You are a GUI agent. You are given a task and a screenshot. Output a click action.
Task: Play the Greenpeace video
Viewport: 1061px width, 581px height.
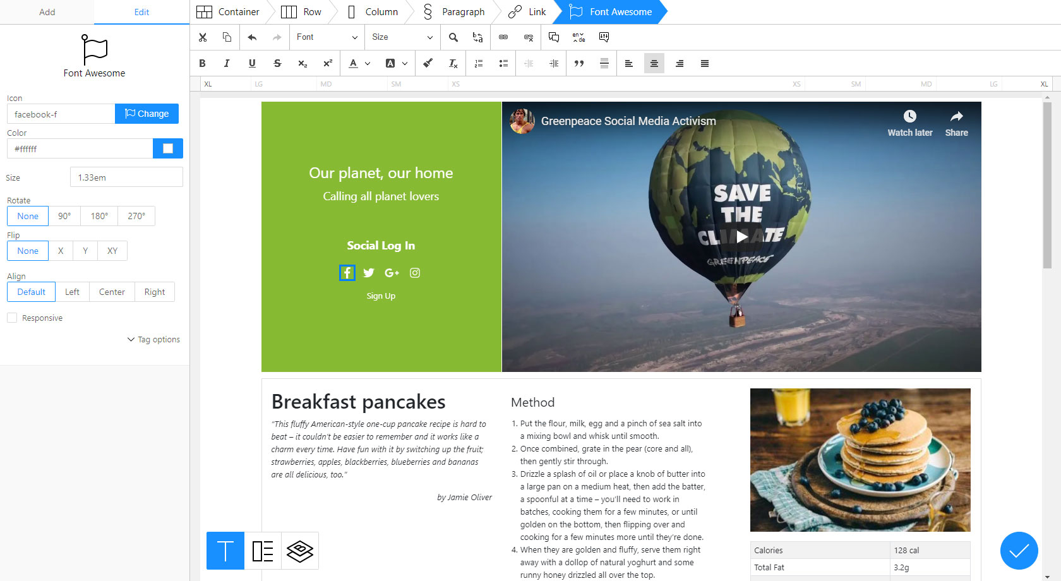coord(741,236)
